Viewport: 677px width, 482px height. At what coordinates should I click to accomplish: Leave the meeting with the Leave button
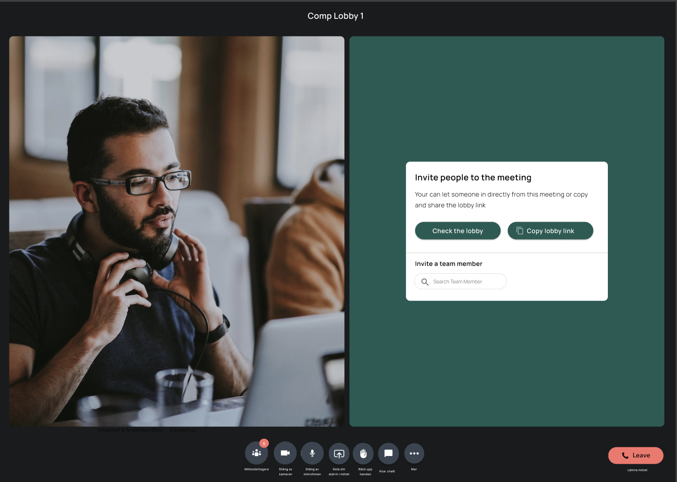tap(636, 455)
